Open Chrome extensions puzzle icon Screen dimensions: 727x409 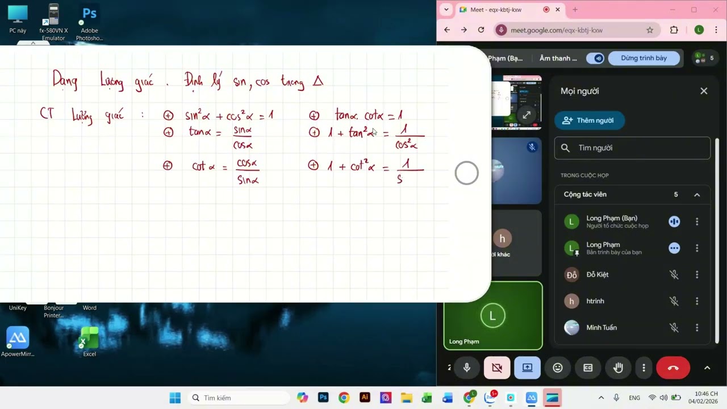674,30
